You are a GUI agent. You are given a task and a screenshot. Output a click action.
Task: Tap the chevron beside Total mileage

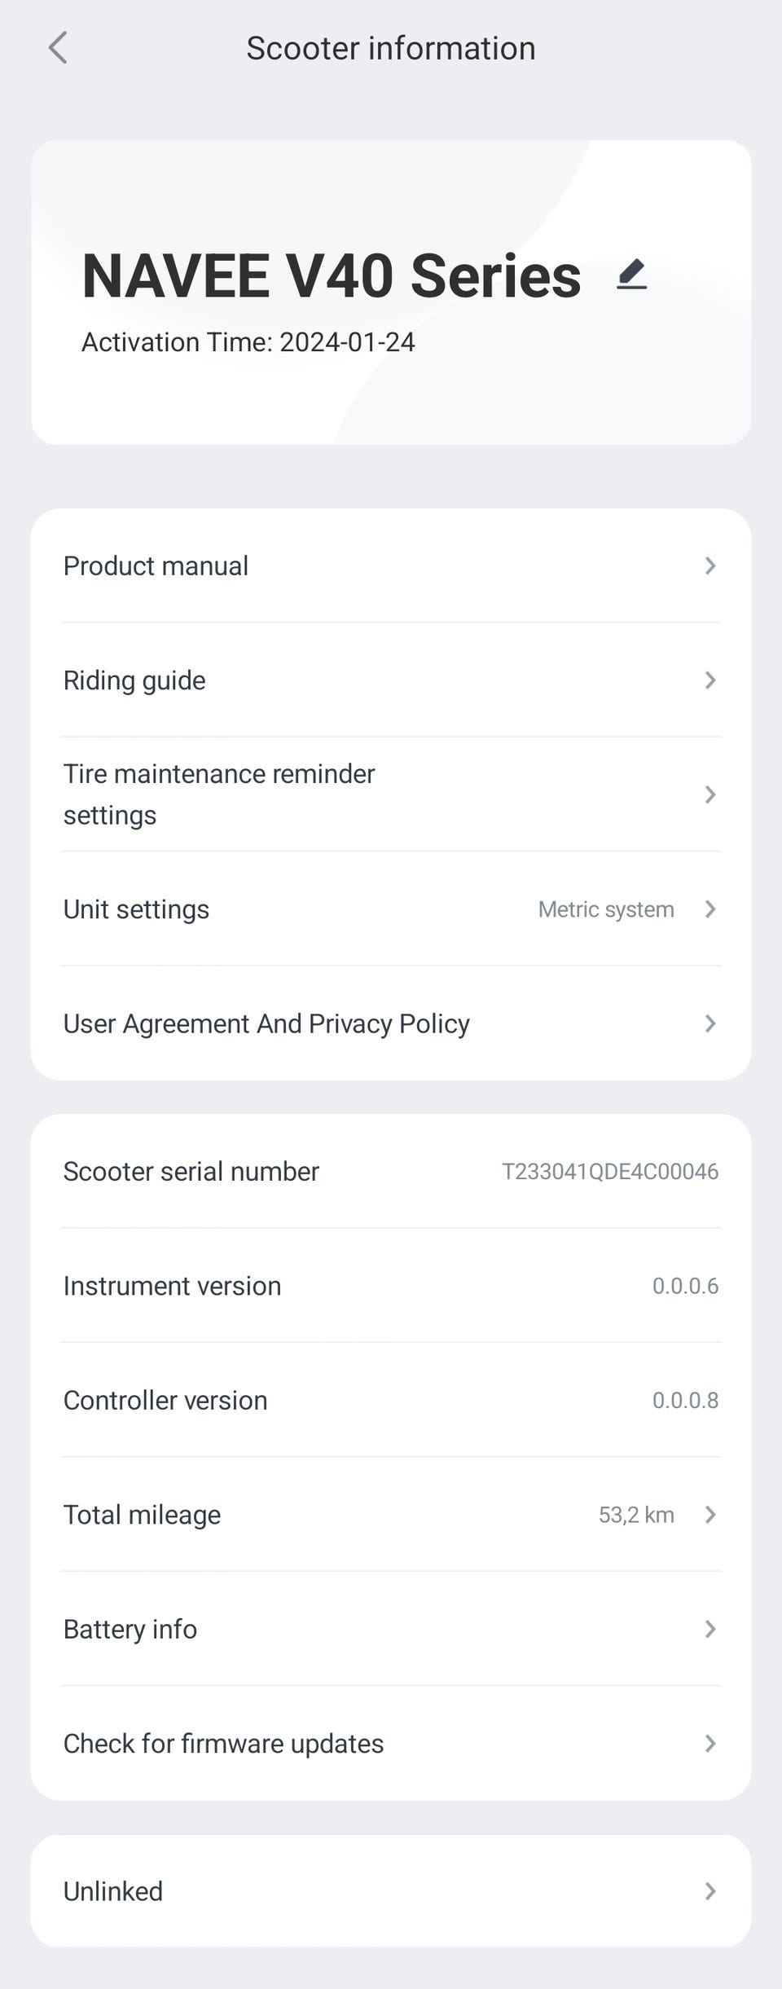tap(710, 1515)
